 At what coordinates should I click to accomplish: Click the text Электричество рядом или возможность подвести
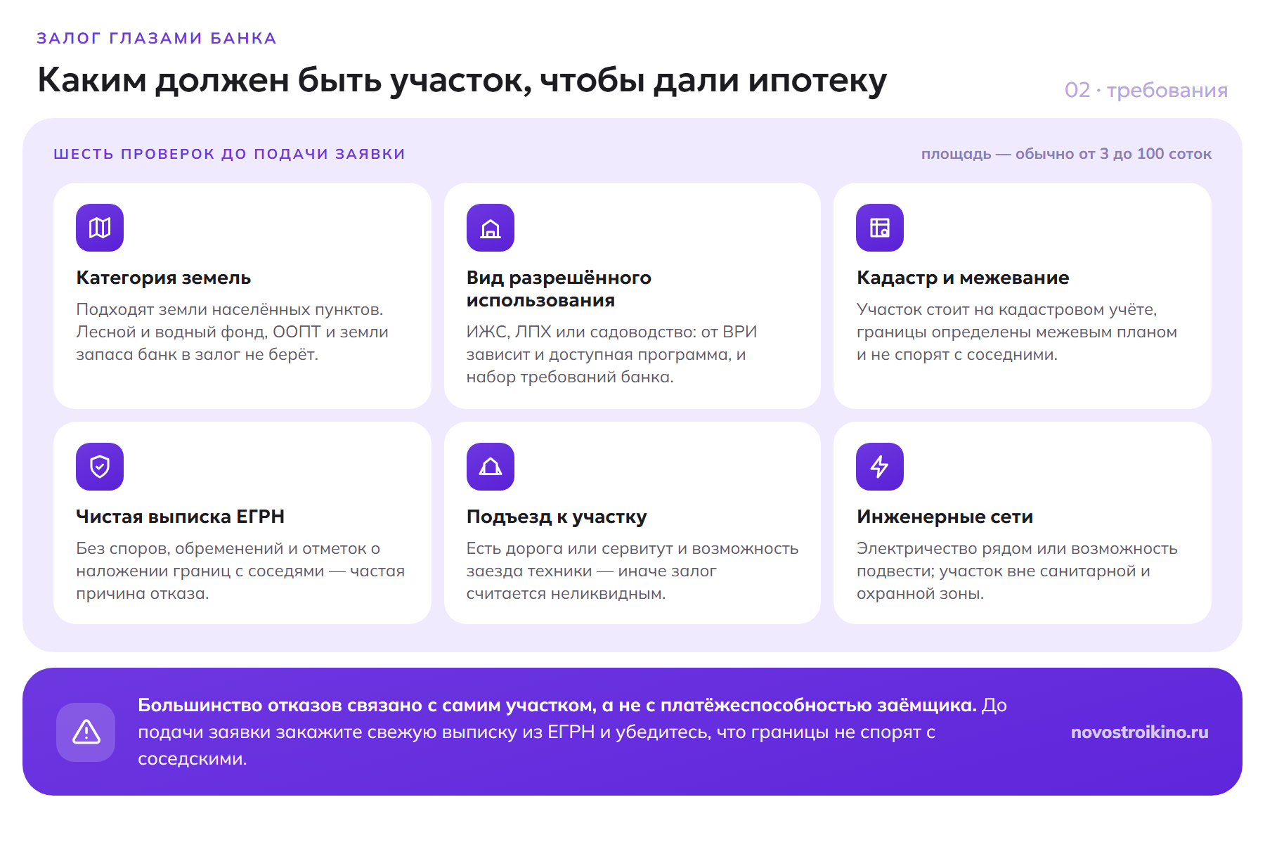[1017, 571]
